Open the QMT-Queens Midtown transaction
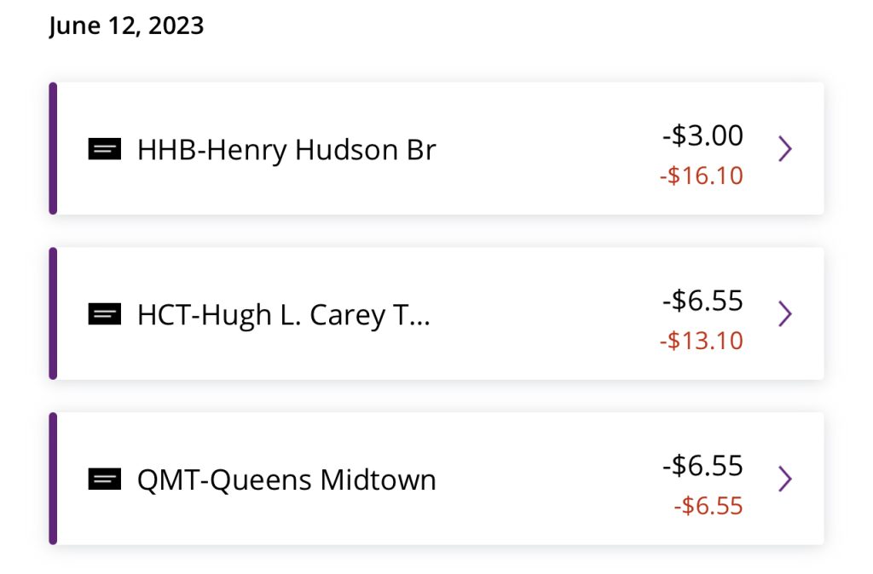Screen dimensions: 873x574 click(436, 479)
